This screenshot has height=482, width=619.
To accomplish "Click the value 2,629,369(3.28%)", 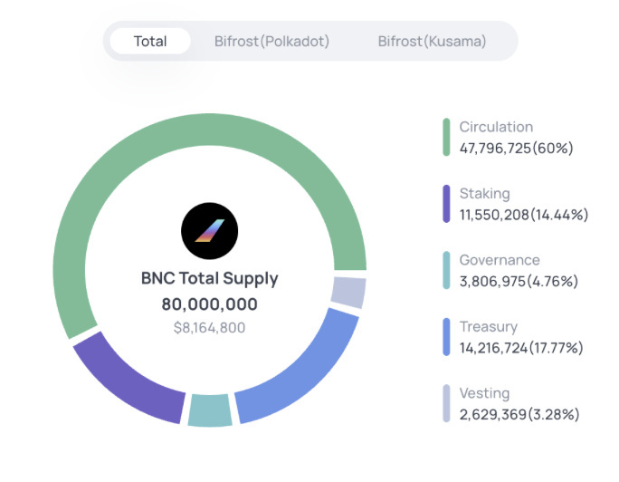I will (519, 414).
